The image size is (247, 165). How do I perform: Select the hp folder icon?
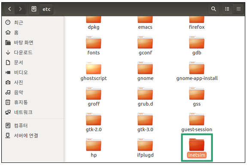(x=94, y=145)
